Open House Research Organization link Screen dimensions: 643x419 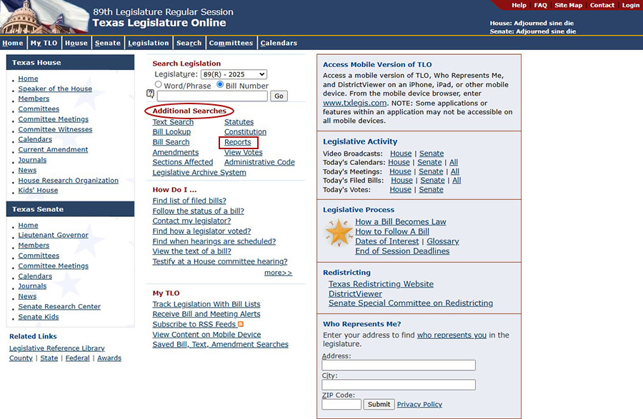[x=68, y=180]
